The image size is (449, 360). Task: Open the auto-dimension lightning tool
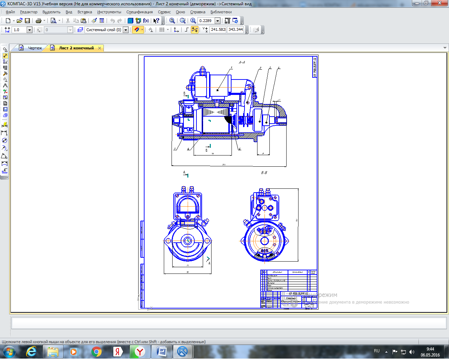4,125
